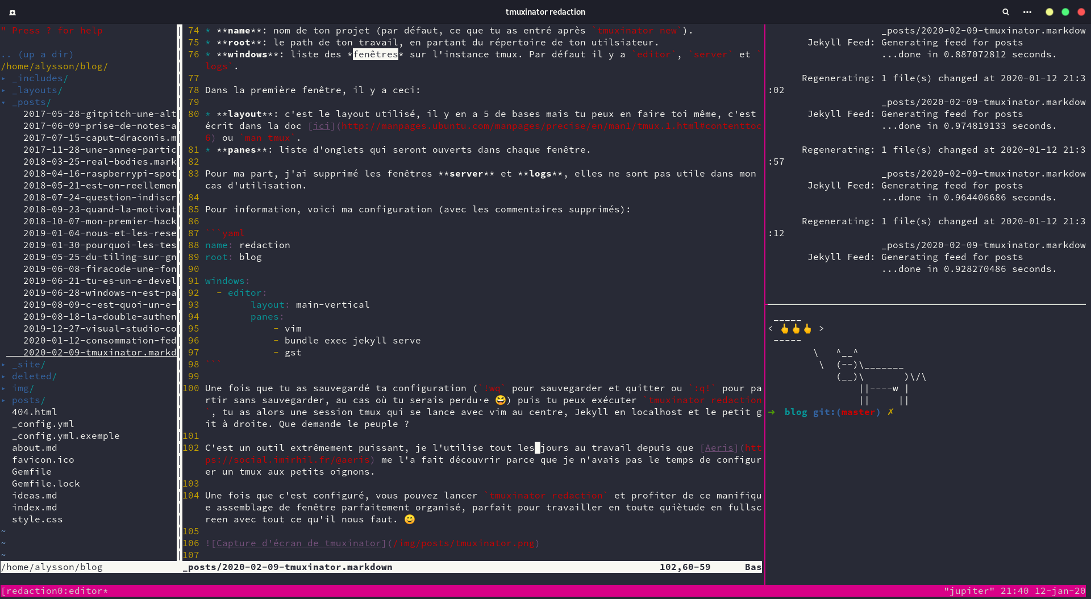Open _config.yml in the file tree

pos(43,424)
